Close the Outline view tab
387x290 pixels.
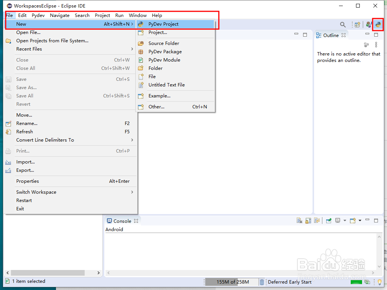344,35
